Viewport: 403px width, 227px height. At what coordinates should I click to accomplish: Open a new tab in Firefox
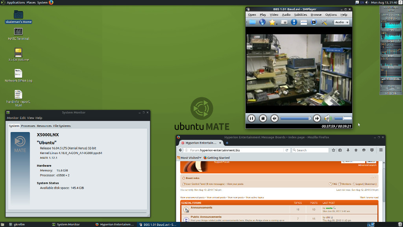(x=227, y=143)
